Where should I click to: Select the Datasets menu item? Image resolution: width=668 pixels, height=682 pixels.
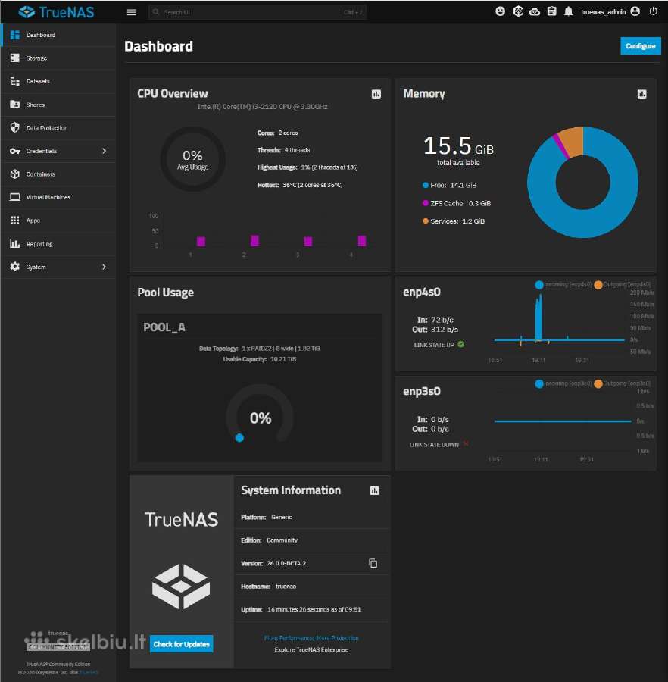pyautogui.click(x=58, y=81)
